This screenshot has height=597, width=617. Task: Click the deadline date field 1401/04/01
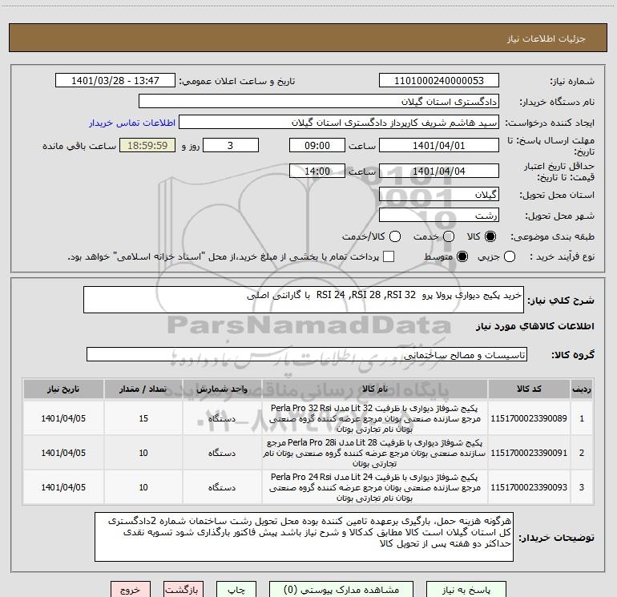(x=439, y=145)
